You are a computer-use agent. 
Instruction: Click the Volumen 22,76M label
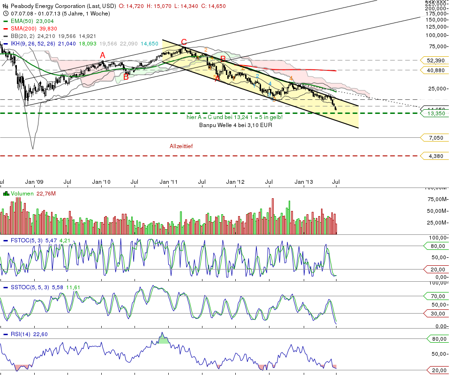pyautogui.click(x=33, y=194)
